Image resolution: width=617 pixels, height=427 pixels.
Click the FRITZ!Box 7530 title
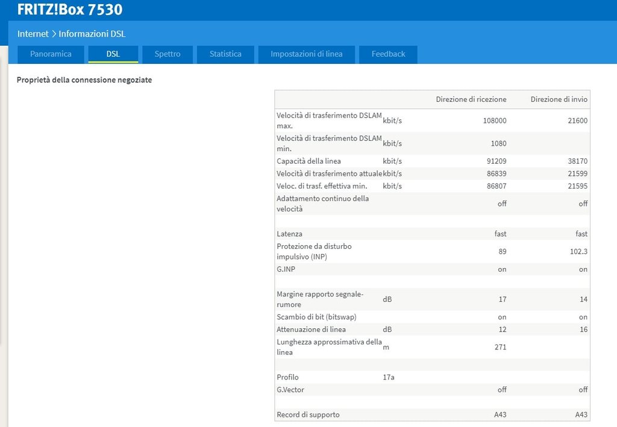(x=70, y=10)
